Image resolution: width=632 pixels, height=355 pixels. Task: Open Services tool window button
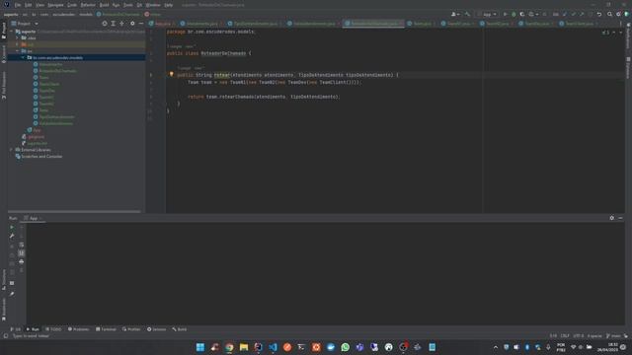(x=156, y=329)
